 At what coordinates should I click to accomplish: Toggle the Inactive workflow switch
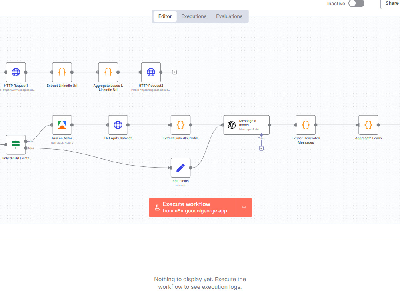tap(356, 4)
